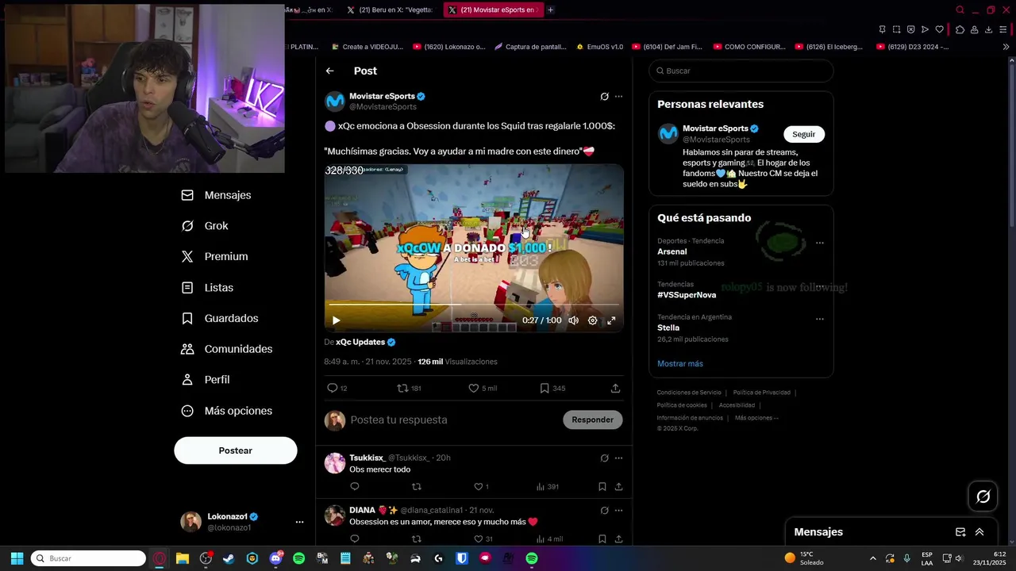Open floating Grok button
1016x571 pixels.
(983, 496)
